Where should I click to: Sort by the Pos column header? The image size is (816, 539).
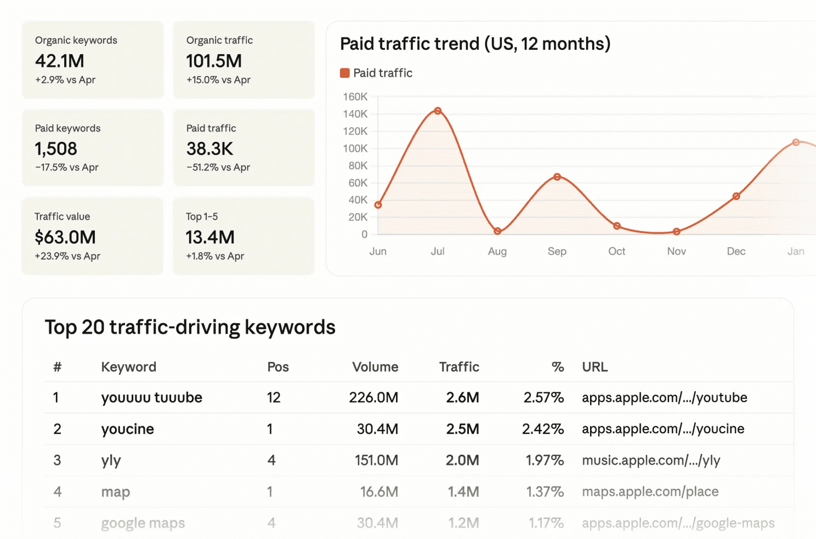point(278,367)
